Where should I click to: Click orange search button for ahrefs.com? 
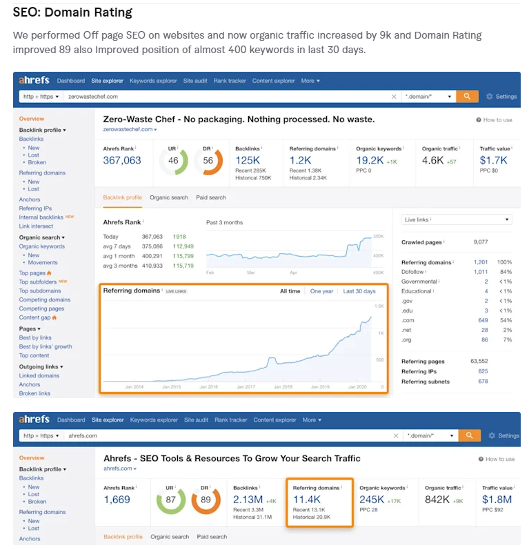coord(470,435)
